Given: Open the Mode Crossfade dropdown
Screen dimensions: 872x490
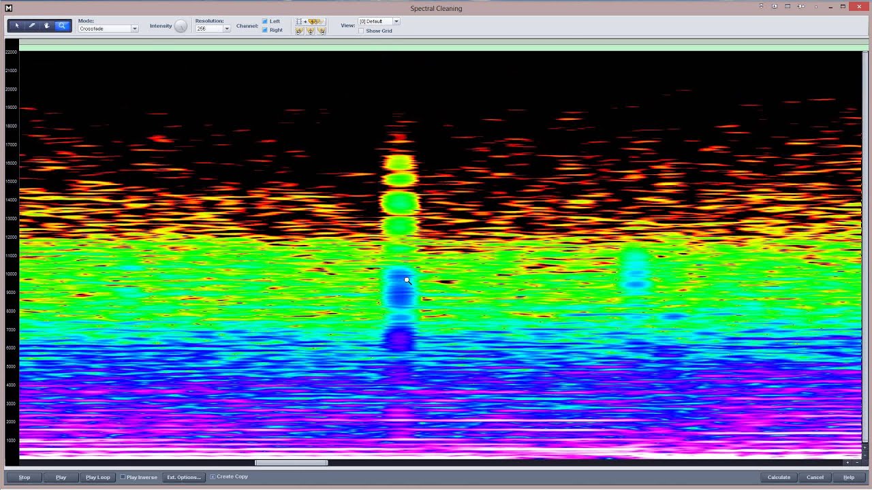Looking at the screenshot, I should (108, 29).
